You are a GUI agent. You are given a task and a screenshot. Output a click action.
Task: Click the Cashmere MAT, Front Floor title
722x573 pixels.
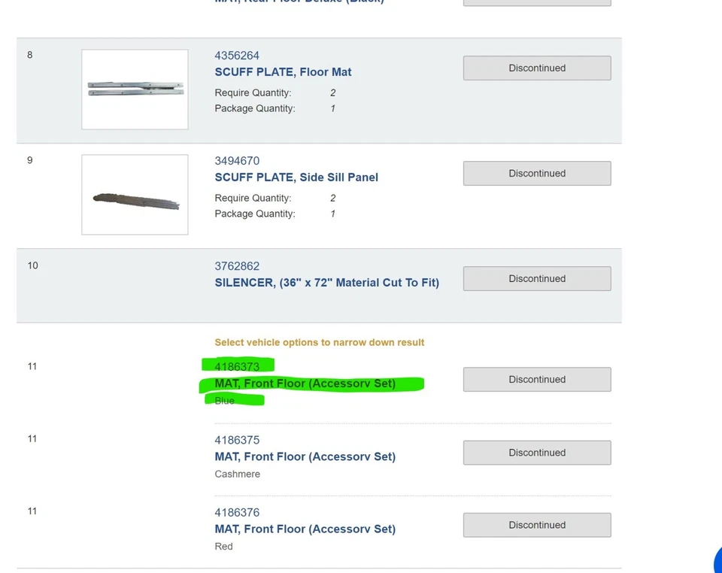click(x=305, y=456)
